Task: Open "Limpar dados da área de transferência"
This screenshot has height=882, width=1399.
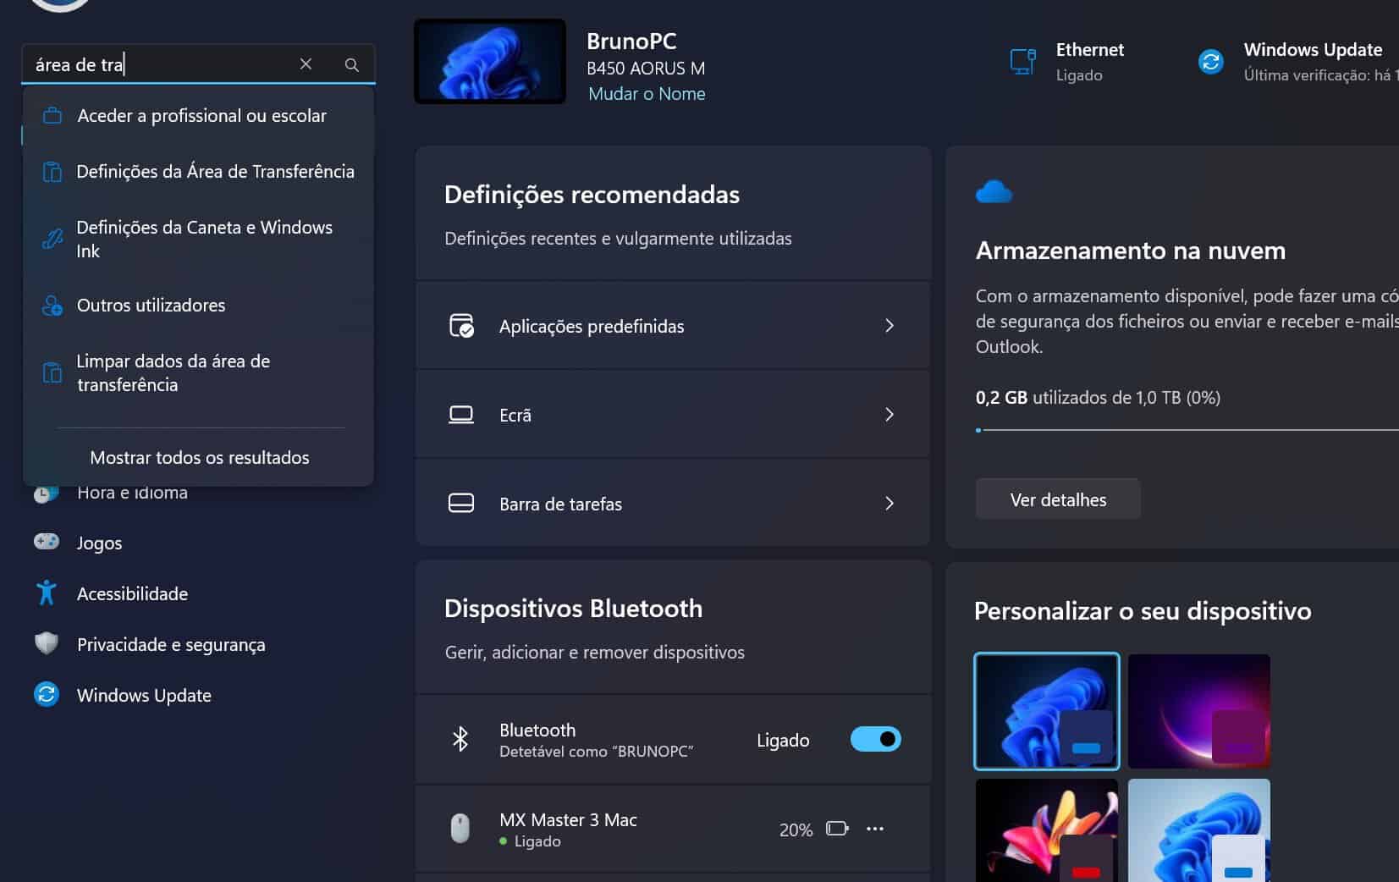Action: [x=199, y=372]
